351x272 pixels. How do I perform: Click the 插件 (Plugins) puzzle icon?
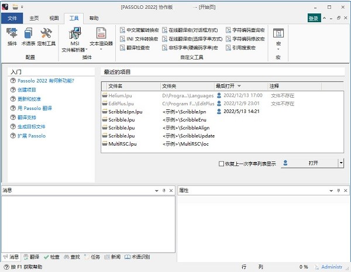point(12,36)
